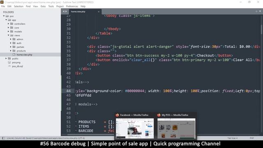This screenshot has width=263, height=148.
Task: Expand the auth folder arrow
Action: pos(11,43)
